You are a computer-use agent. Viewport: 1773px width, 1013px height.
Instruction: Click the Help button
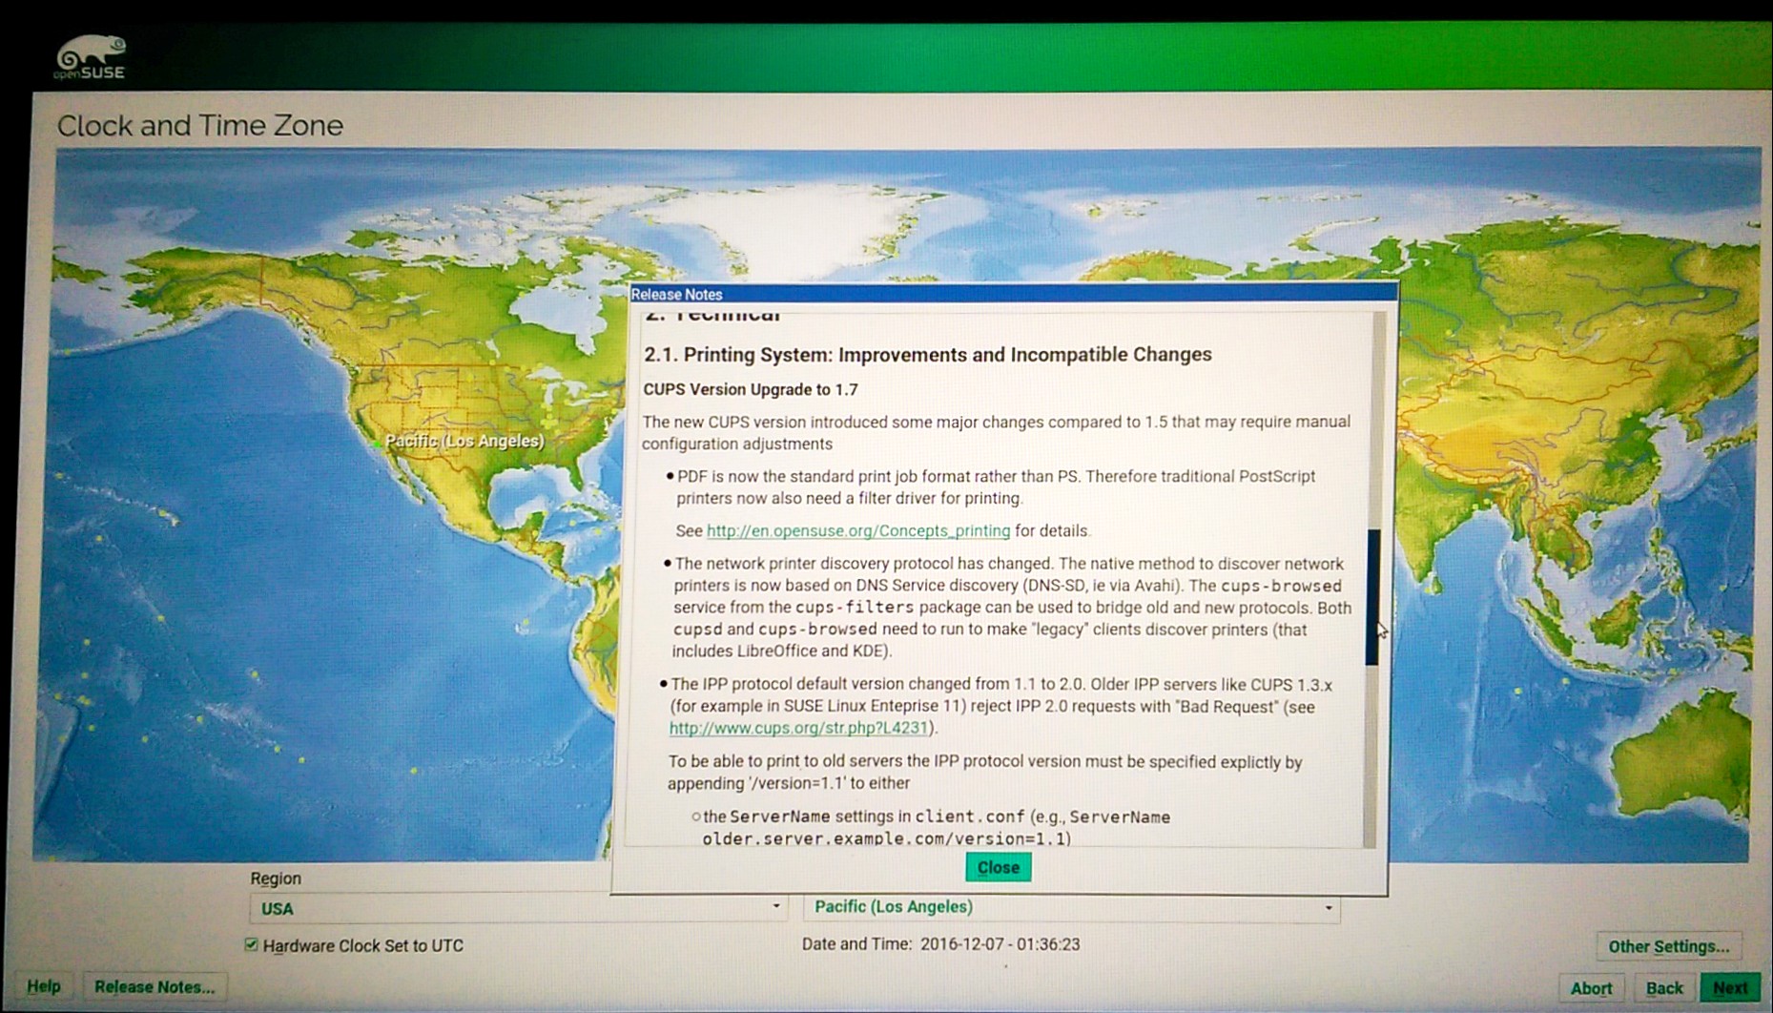[44, 986]
